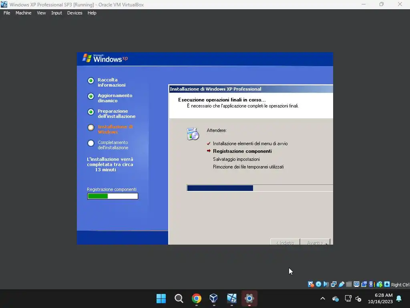Restore down the VirtualBox window
Image resolution: width=410 pixels, height=308 pixels.
click(x=382, y=4)
